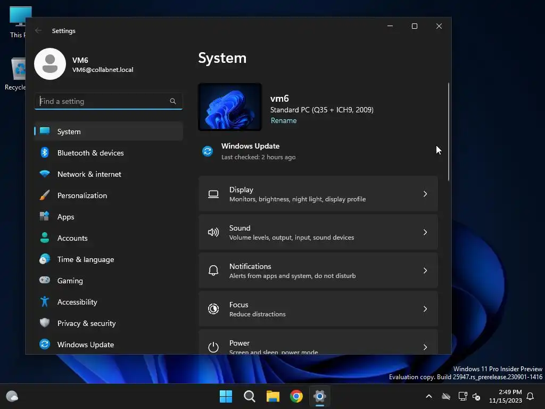Show hidden icons tray chevron
The width and height of the screenshot is (545, 409).
click(x=429, y=396)
